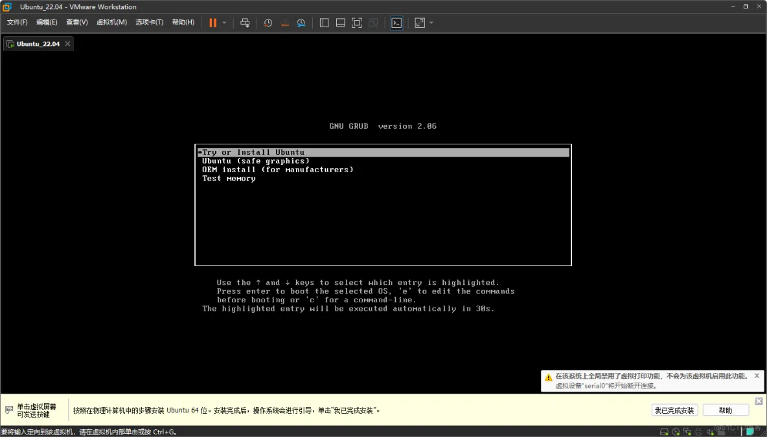Image resolution: width=767 pixels, height=437 pixels.
Task: Expand the stretch display dropdown arrow
Action: [431, 23]
